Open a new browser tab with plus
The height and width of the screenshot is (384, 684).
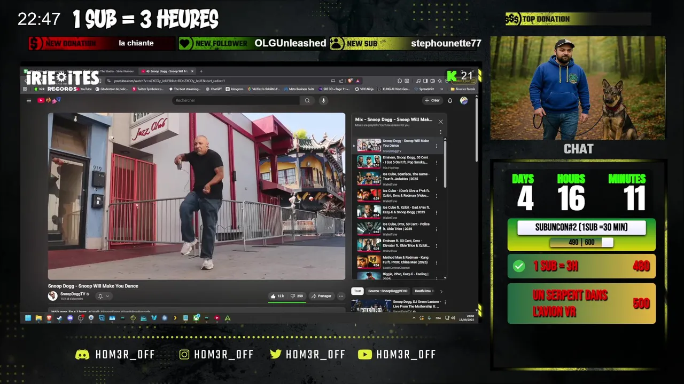201,71
